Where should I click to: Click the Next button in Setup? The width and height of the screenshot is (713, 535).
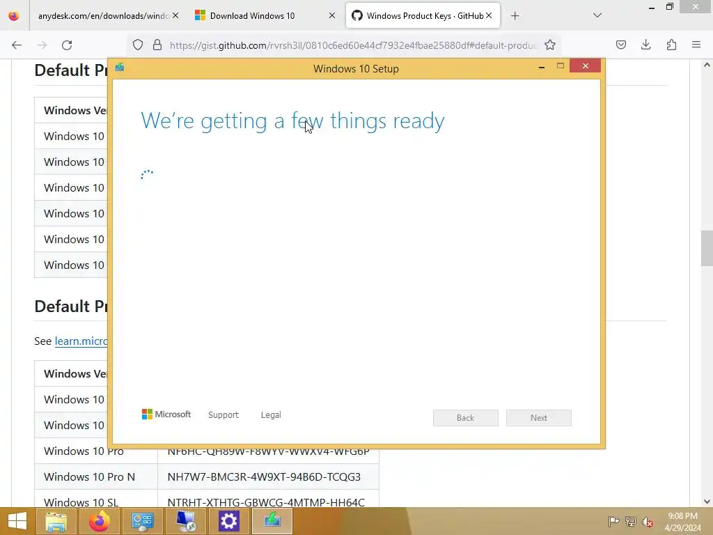(x=539, y=418)
